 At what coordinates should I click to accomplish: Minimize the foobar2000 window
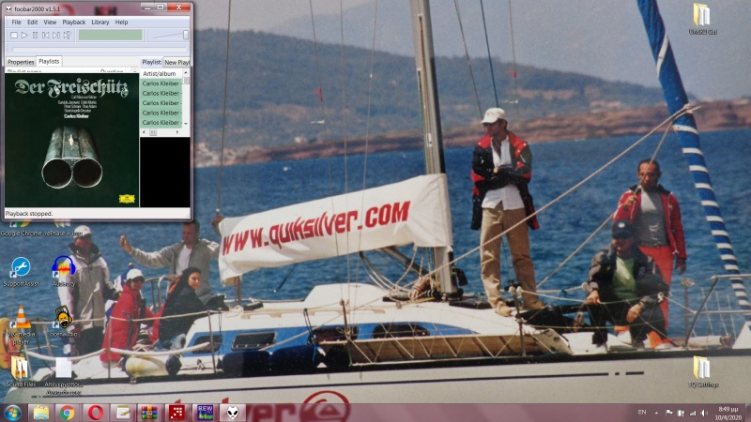tap(147, 8)
